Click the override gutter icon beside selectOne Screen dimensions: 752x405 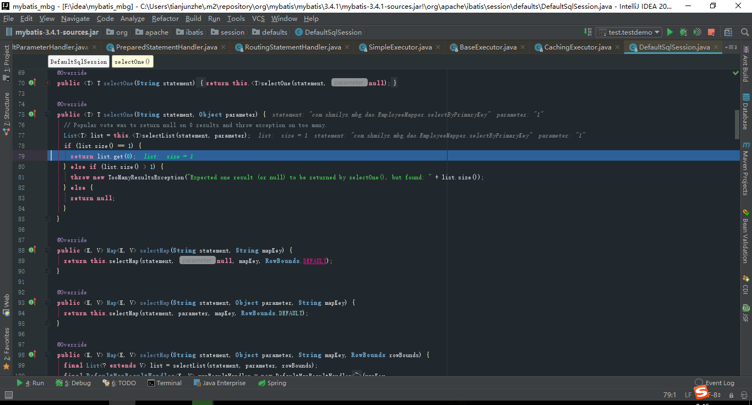tap(32, 83)
